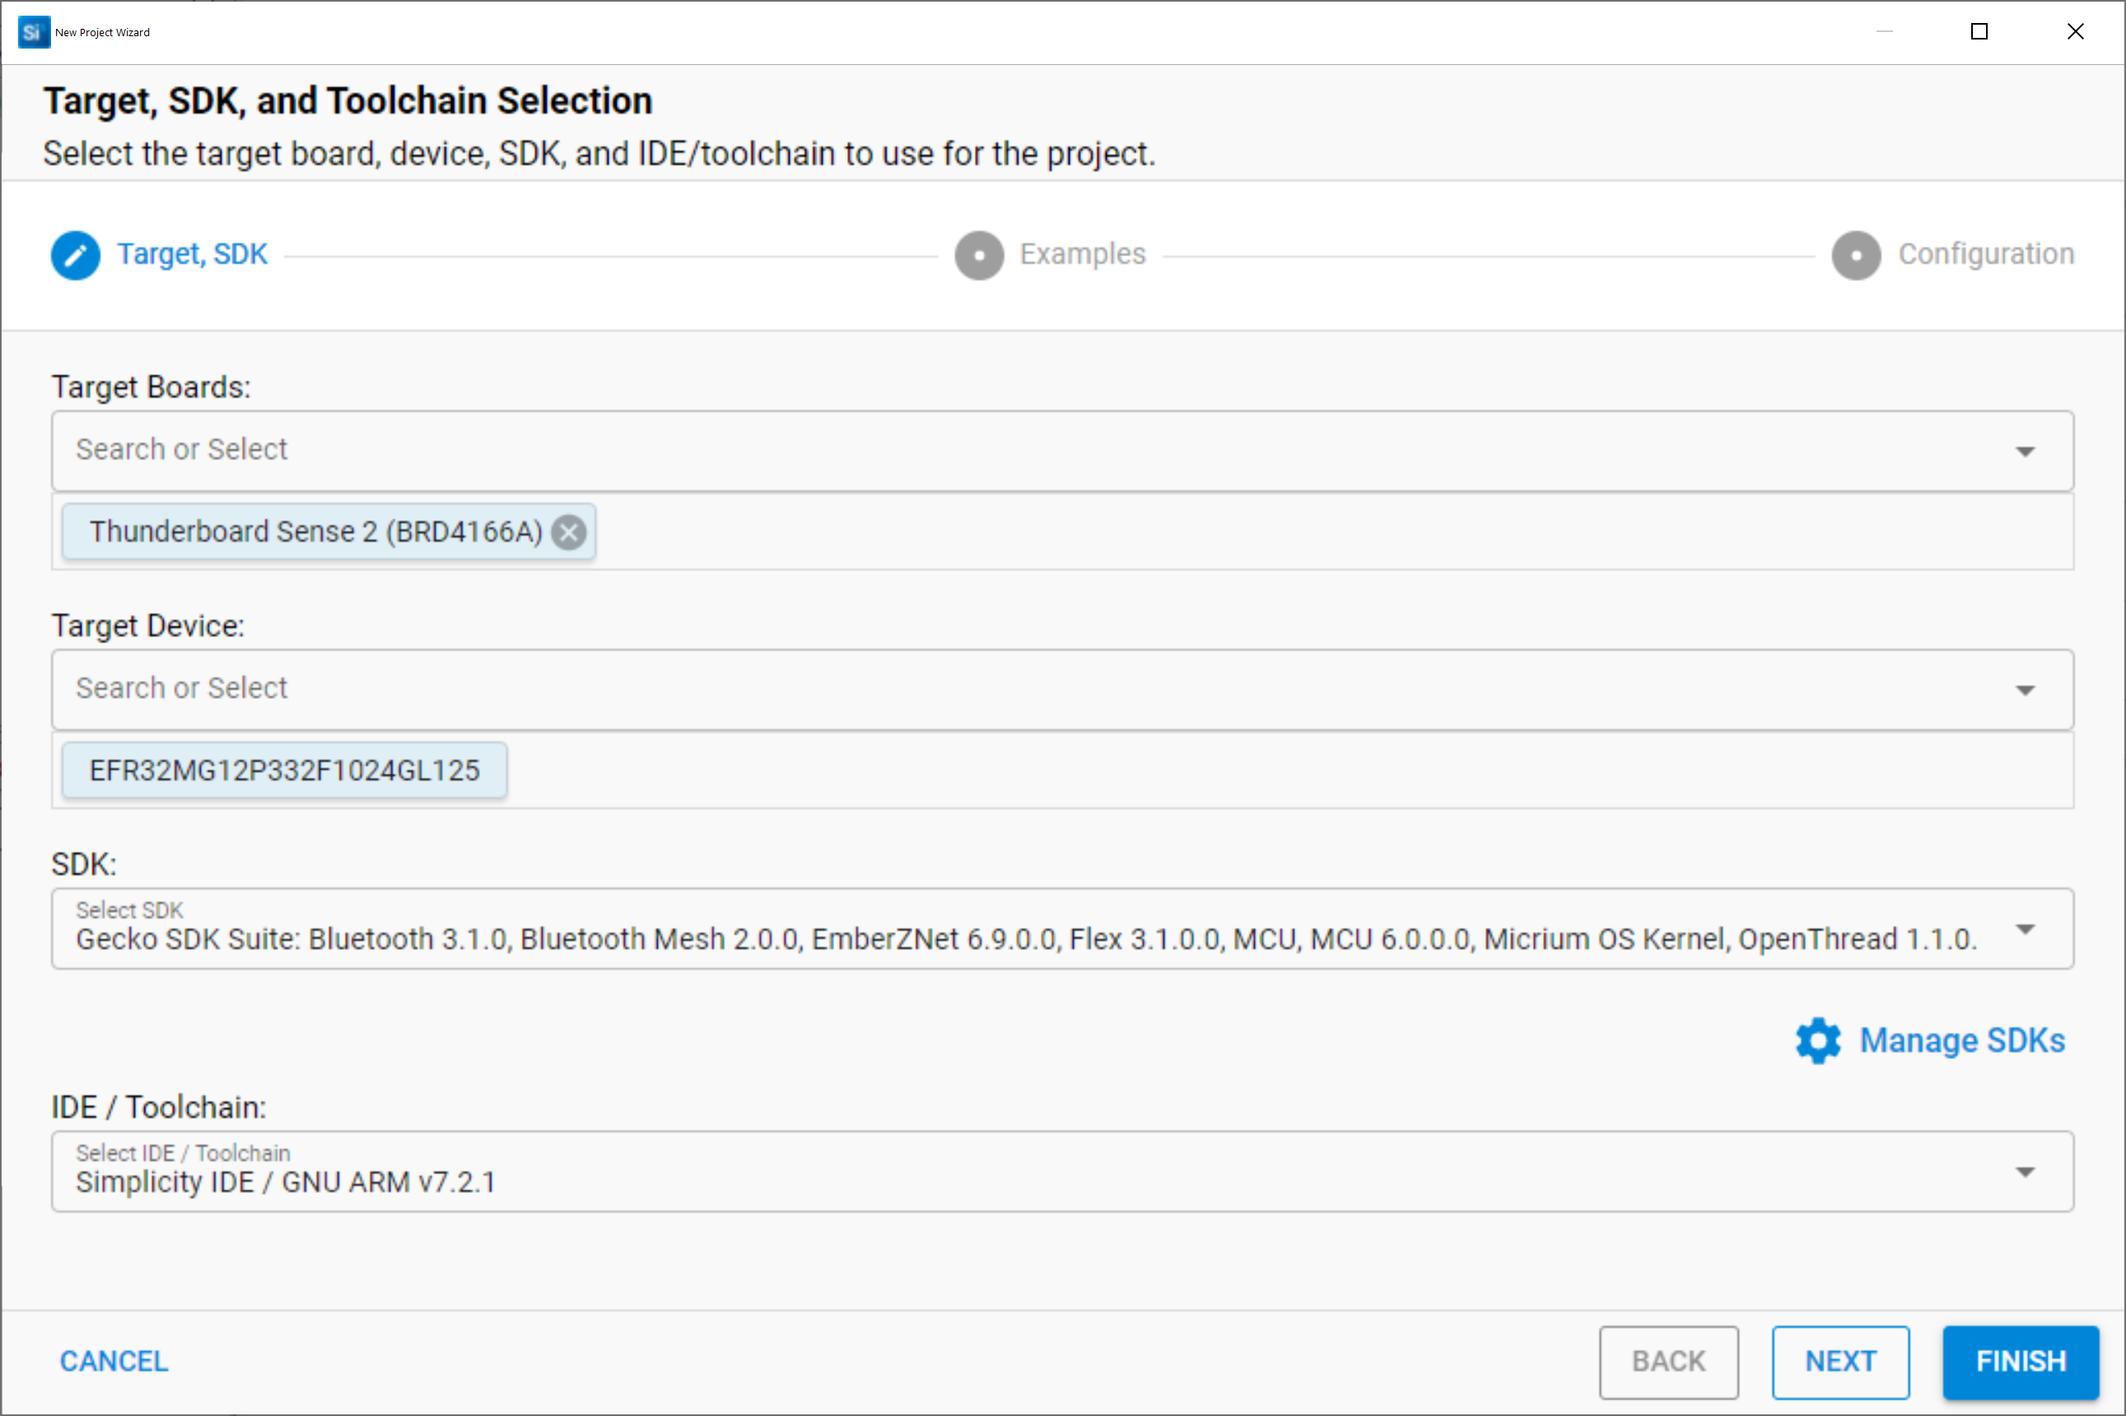Click the Simplicity Studio logo in title bar
Screen dimensions: 2126x1416
coord(34,32)
